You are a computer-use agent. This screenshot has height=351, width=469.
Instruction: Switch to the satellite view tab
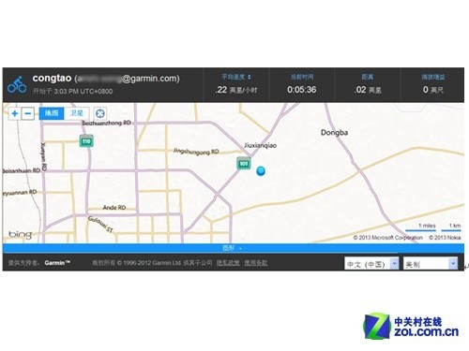[x=77, y=113]
